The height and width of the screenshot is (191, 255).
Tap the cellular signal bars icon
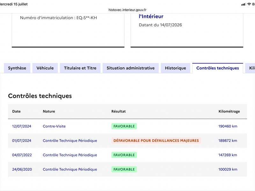(x=244, y=4)
